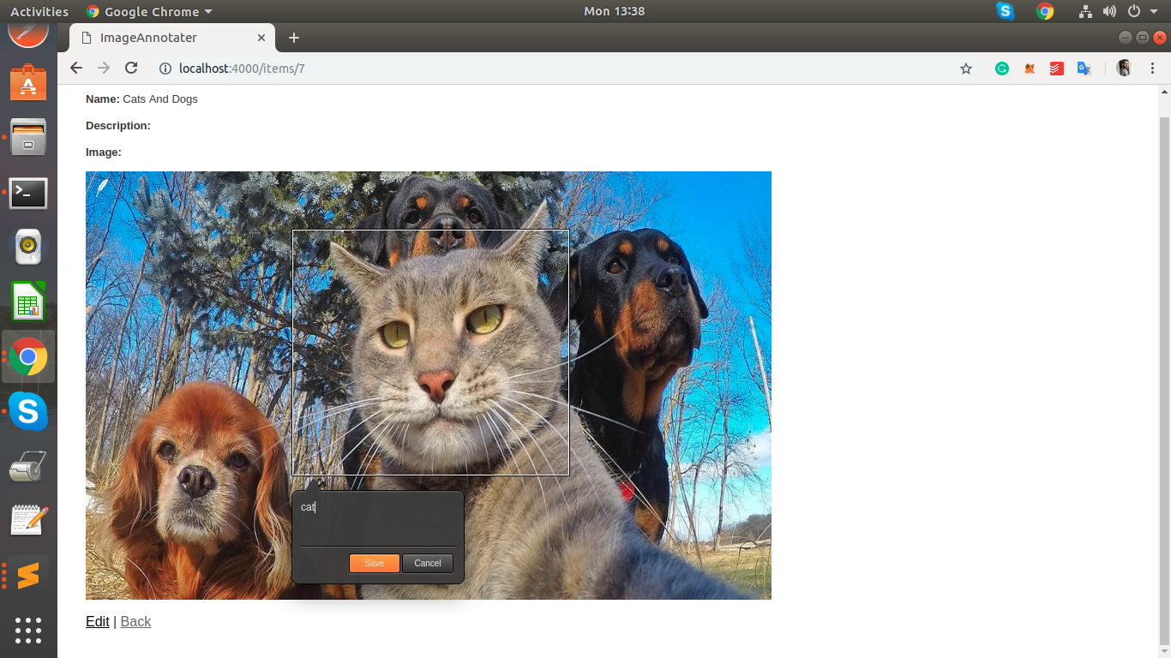
Task: Open a new browser tab
Action: pyautogui.click(x=294, y=38)
